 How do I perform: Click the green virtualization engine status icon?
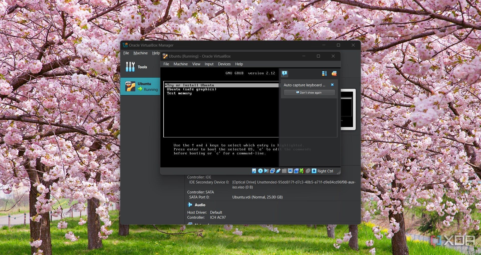302,171
